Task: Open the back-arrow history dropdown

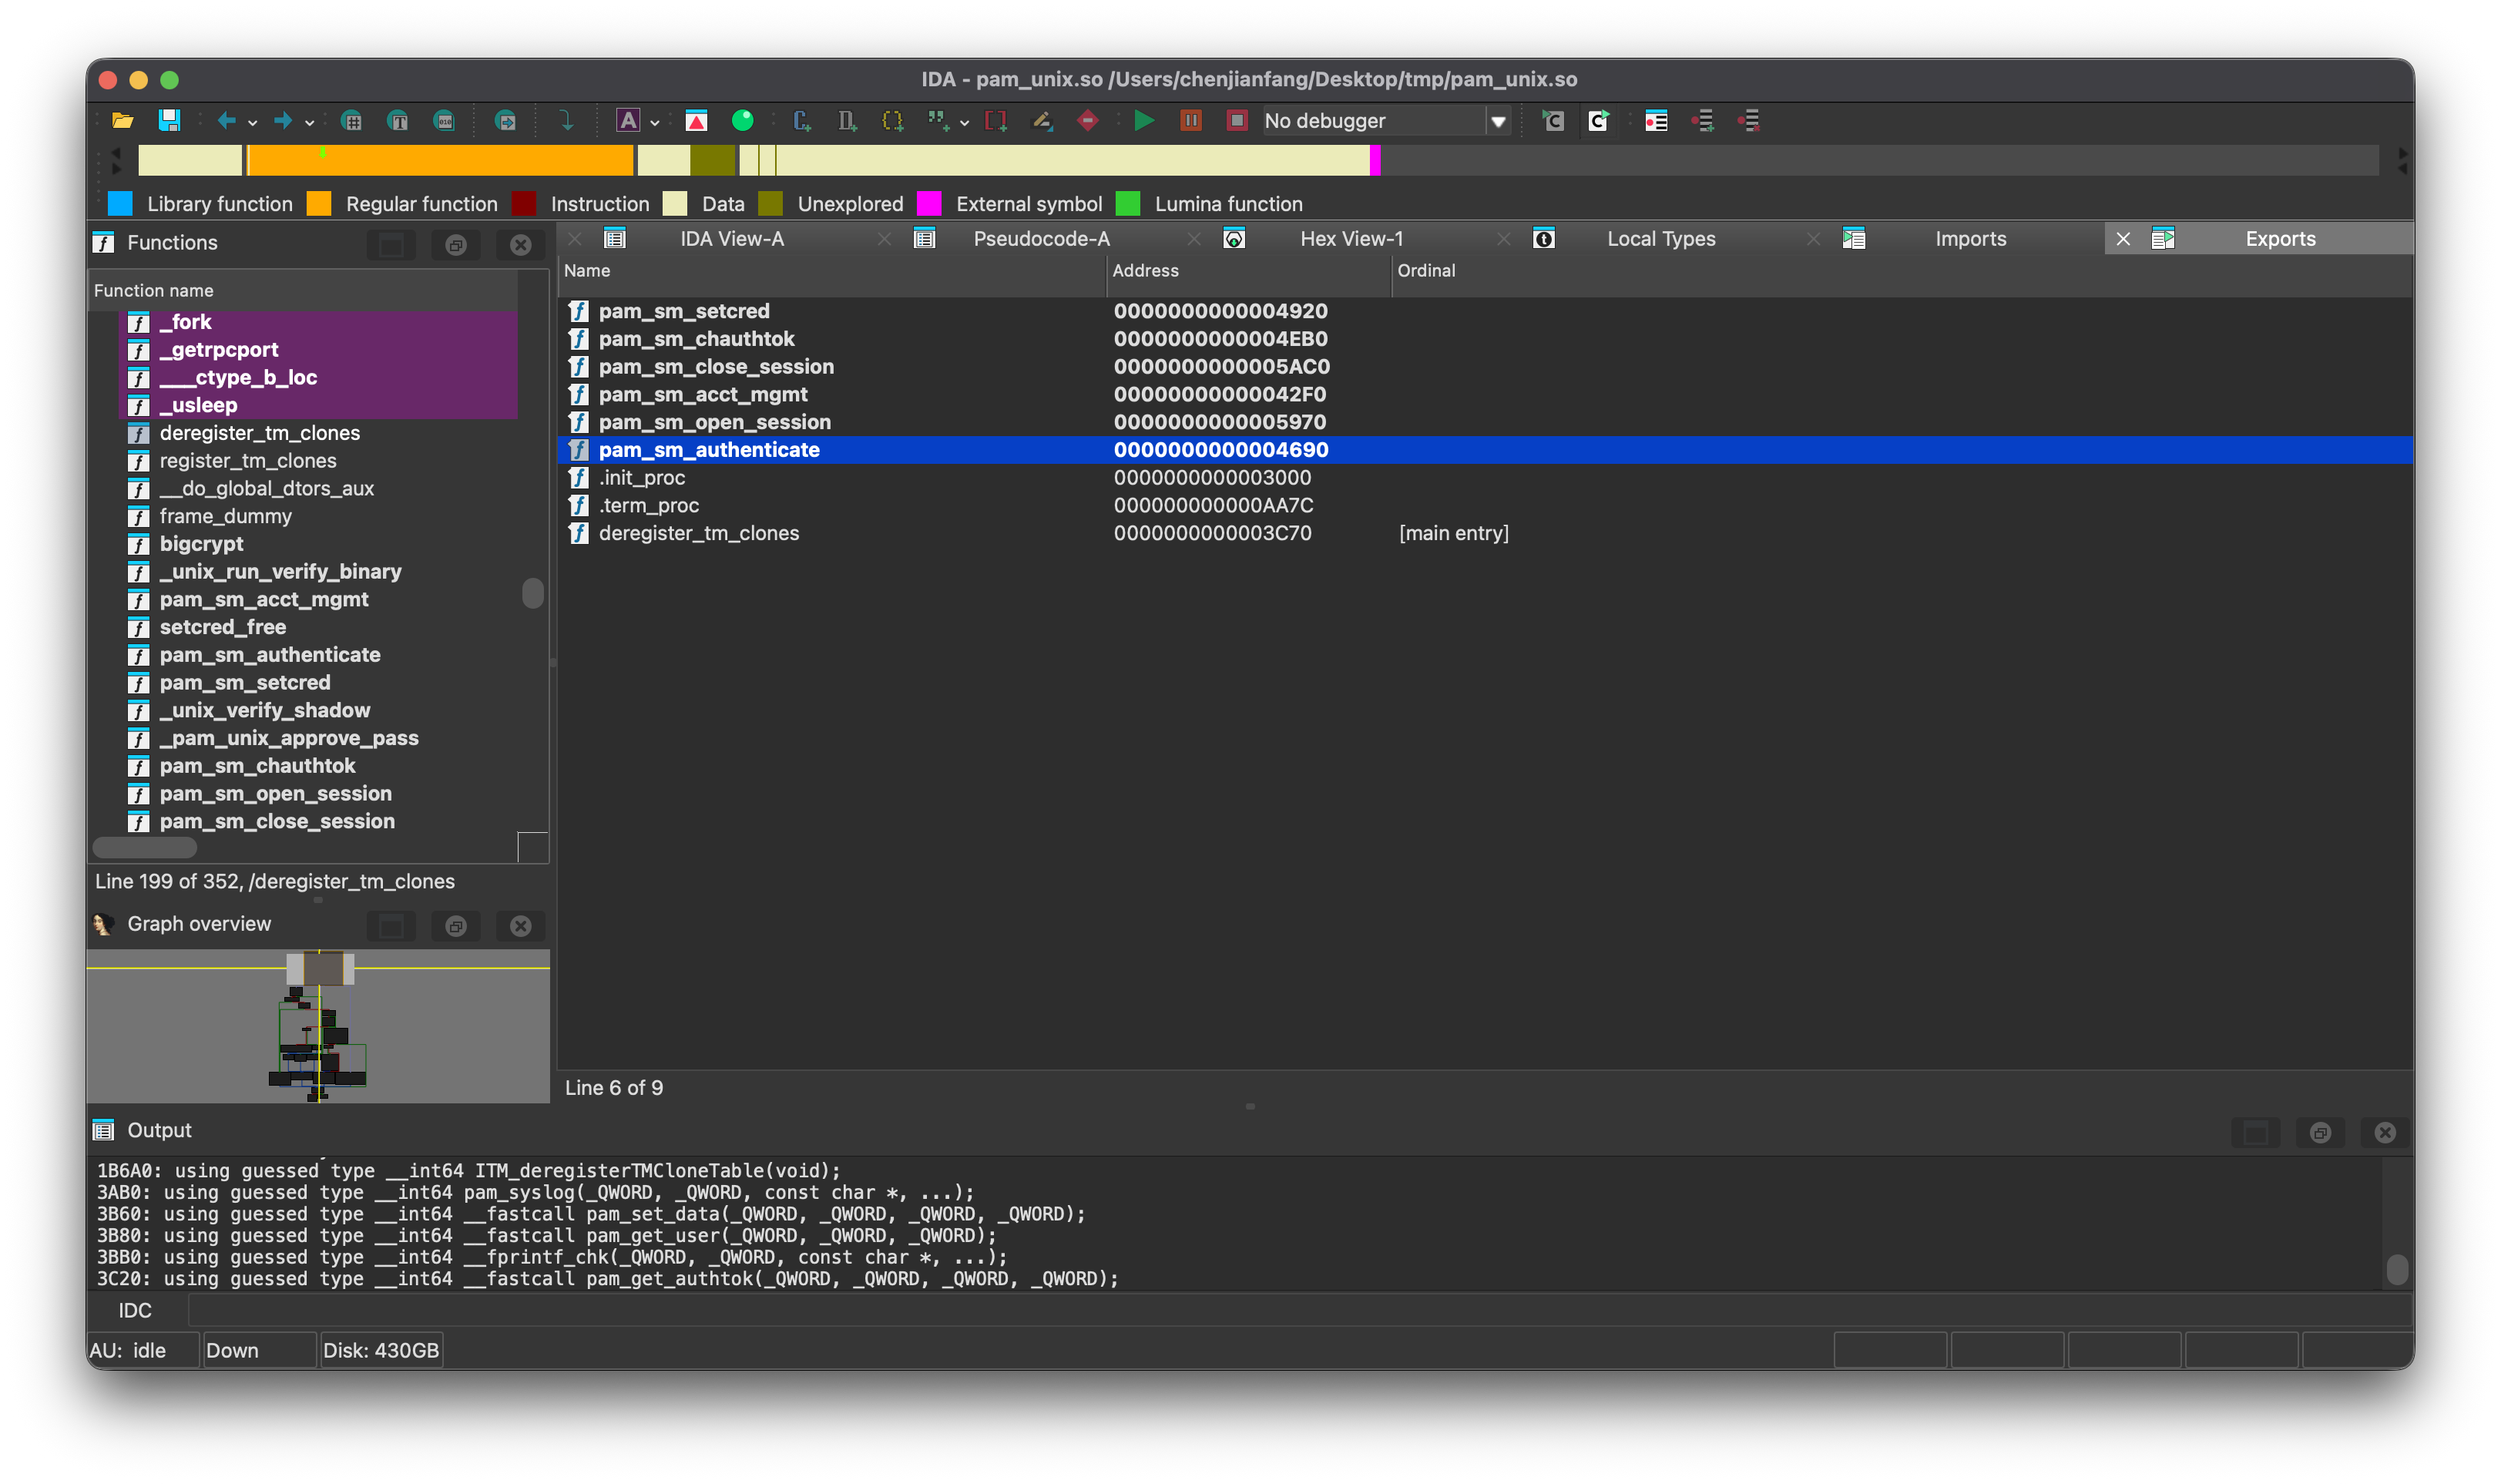Action: [x=253, y=123]
